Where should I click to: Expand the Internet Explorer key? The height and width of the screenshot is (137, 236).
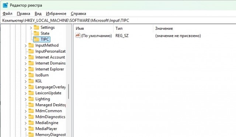click(x=25, y=69)
